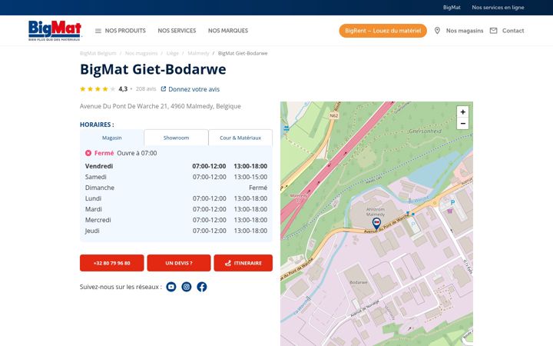Viewport: 553px width, 346px height.
Task: Open the Instagram social icon
Action: [187, 287]
